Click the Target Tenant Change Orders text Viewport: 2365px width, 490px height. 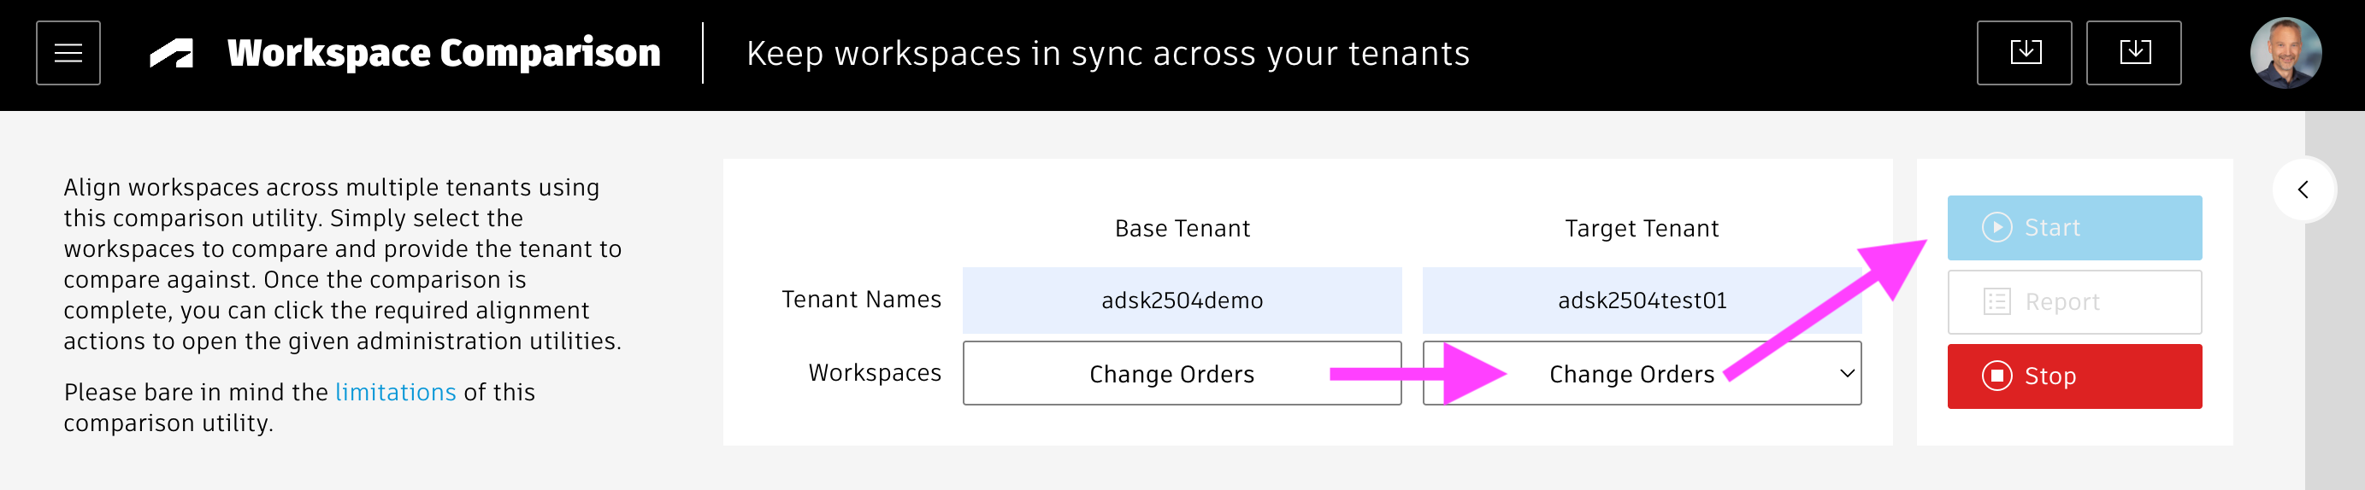[1631, 374]
